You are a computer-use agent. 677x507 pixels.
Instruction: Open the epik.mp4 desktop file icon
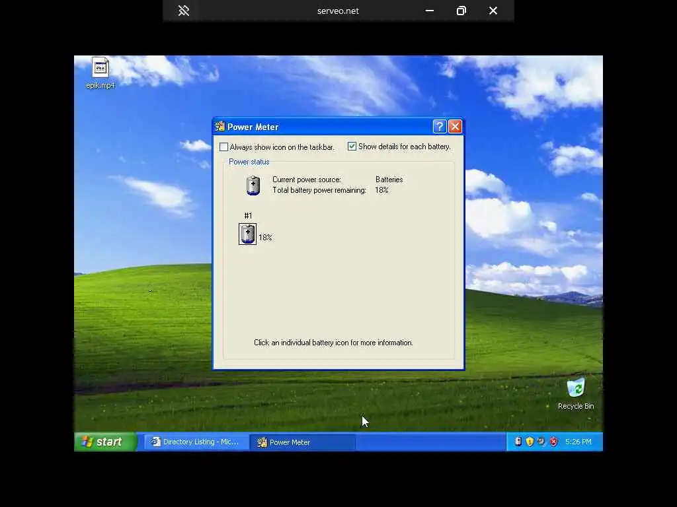[100, 73]
